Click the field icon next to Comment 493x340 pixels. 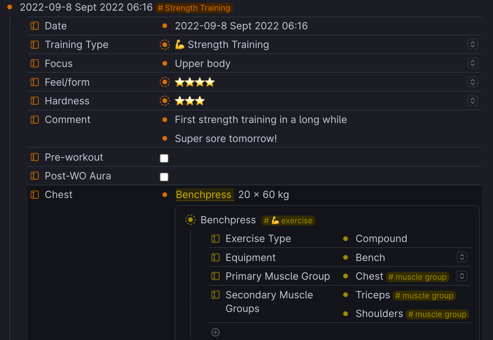coord(35,119)
